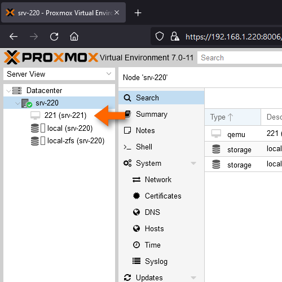Click the Proxmox global Search field
282x282 pixels.
(x=240, y=58)
